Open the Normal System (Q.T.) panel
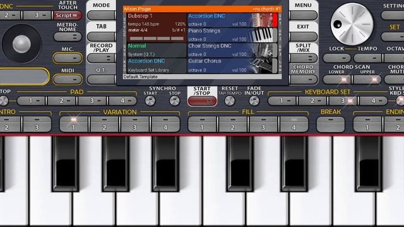 157,50
